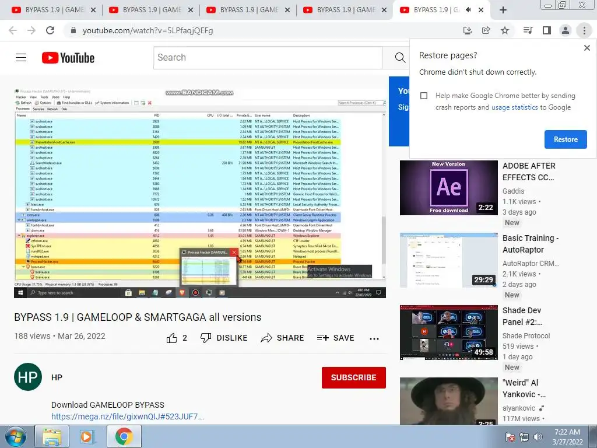Open the Weird Al Yankovic video thumbnail
Viewport: 597px width, 448px height.
tap(448, 401)
